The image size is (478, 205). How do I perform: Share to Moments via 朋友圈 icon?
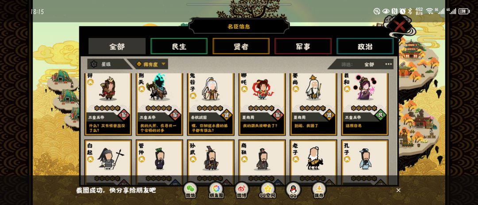(216, 190)
